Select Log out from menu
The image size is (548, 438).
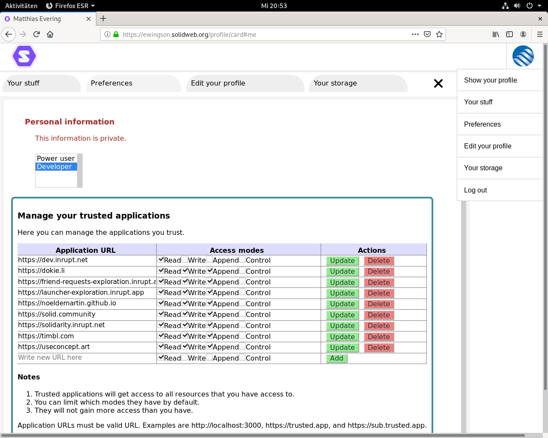475,190
